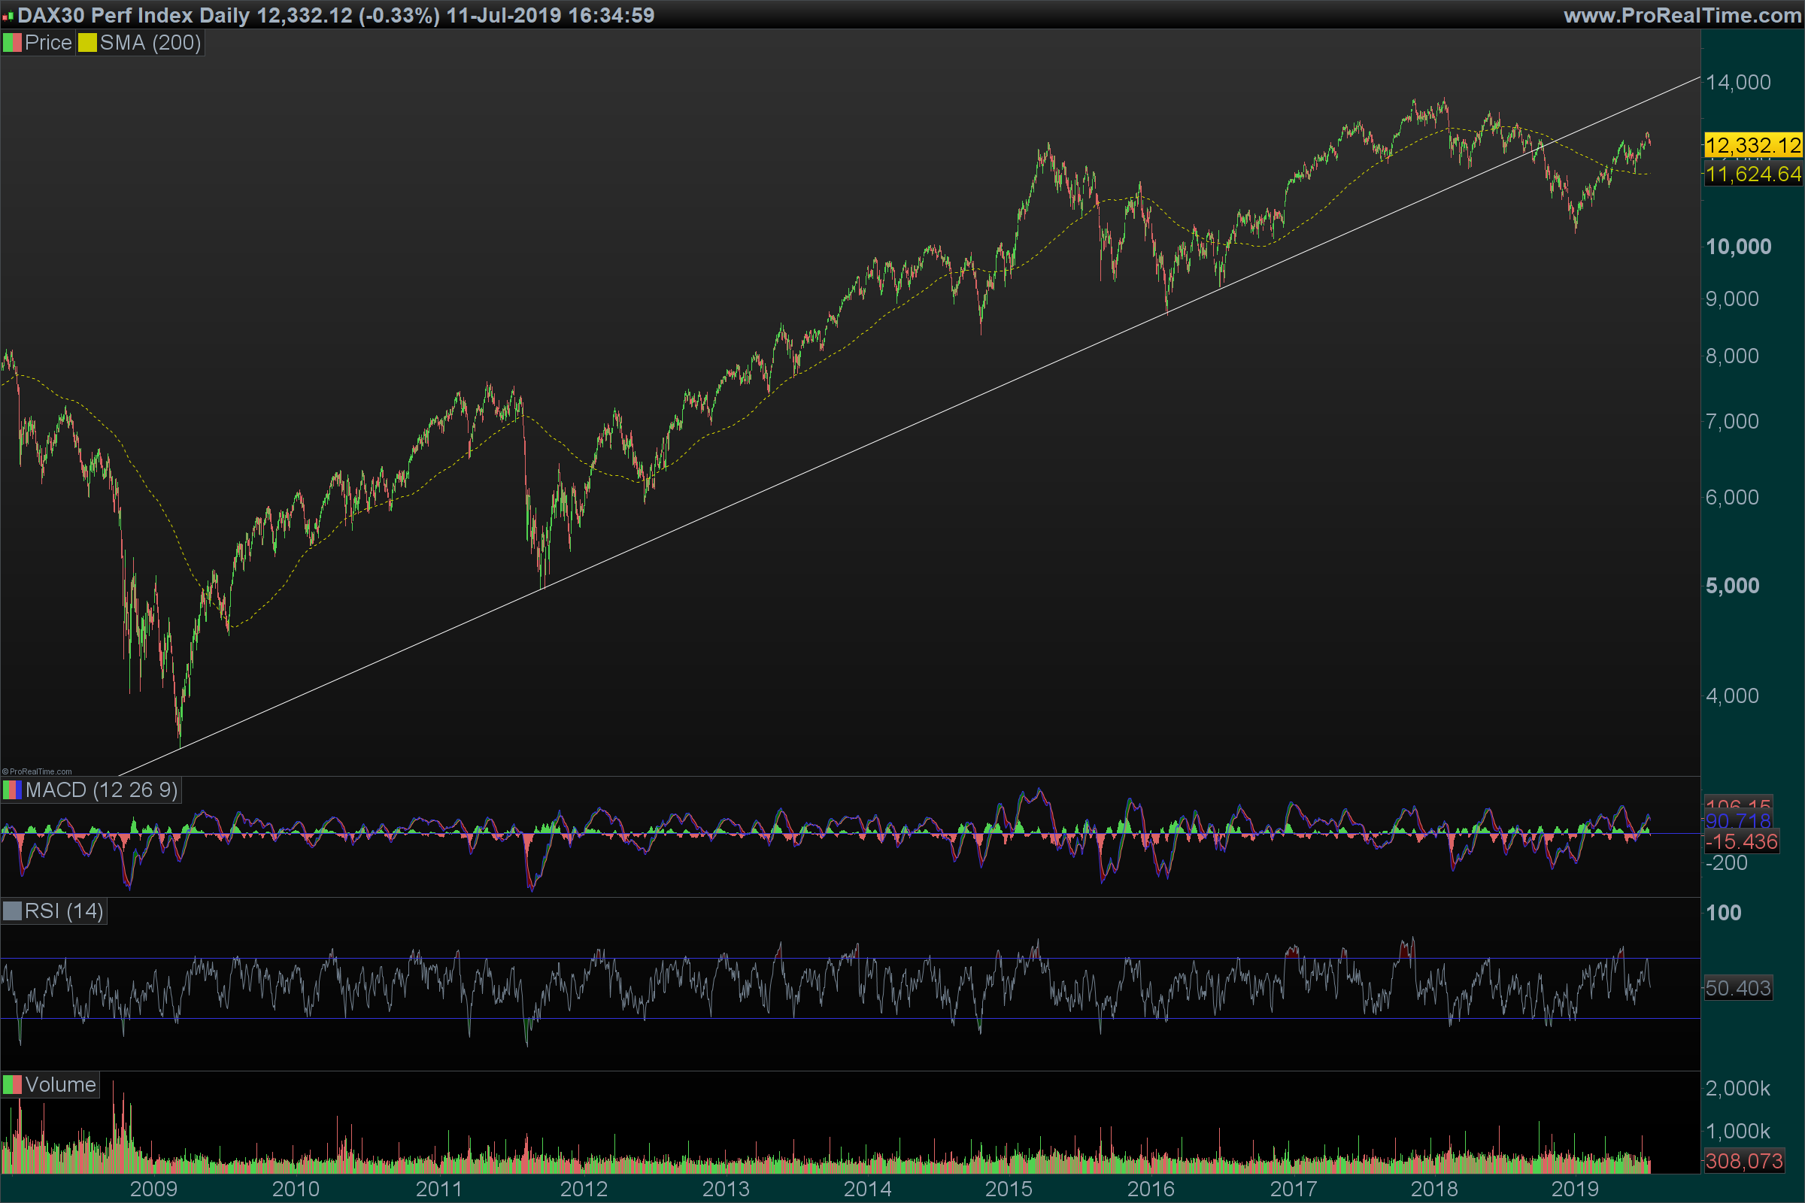The image size is (1805, 1203).
Task: Click the yellow 12,332.12 current price tag
Action: tap(1753, 145)
